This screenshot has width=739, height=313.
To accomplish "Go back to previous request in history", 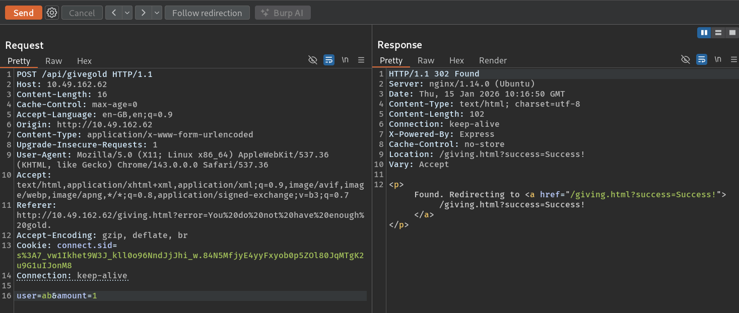I will [x=114, y=13].
